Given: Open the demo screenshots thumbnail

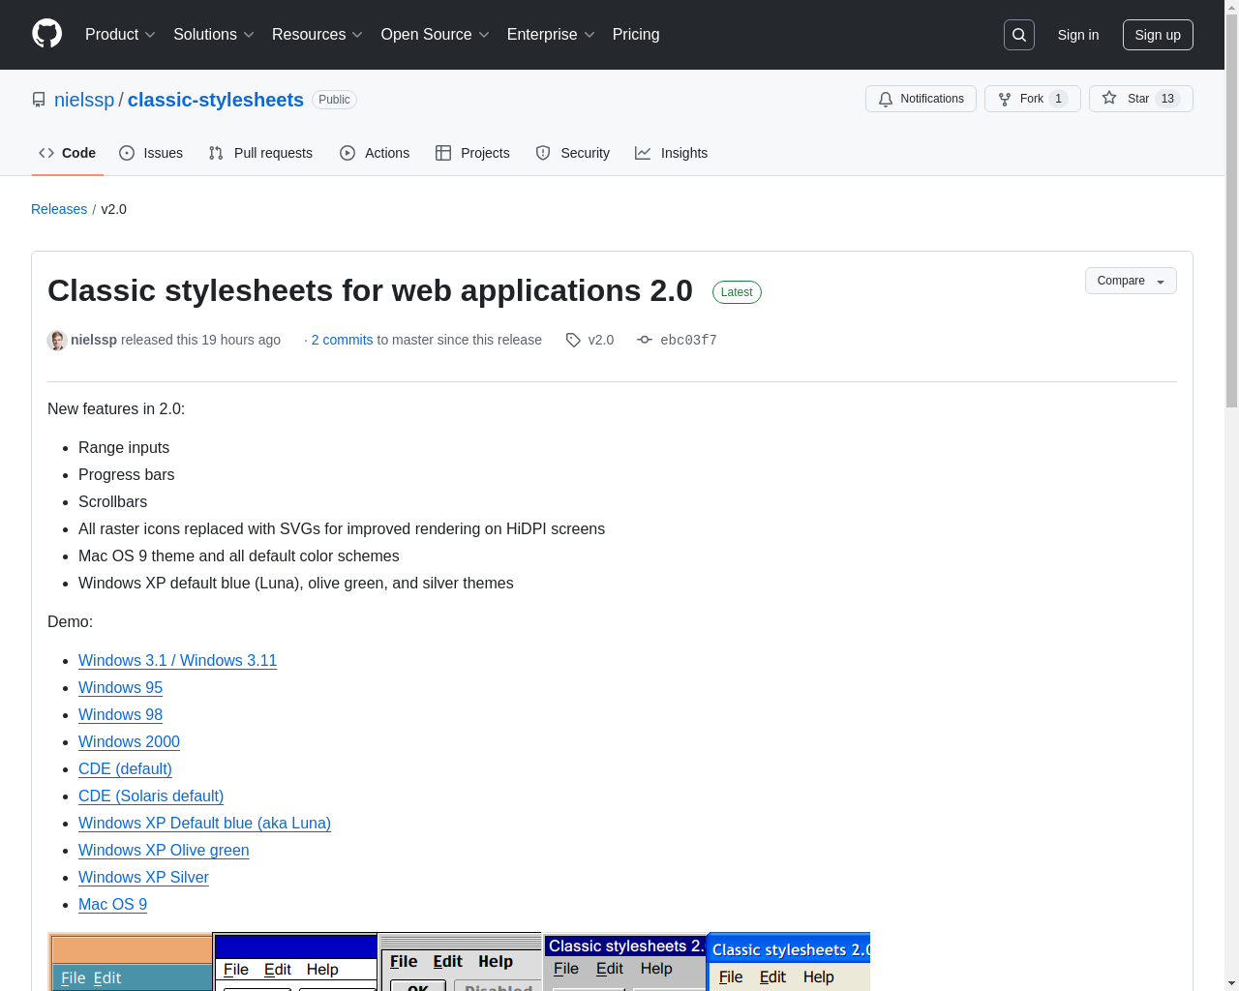Looking at the screenshot, I should click(x=459, y=962).
